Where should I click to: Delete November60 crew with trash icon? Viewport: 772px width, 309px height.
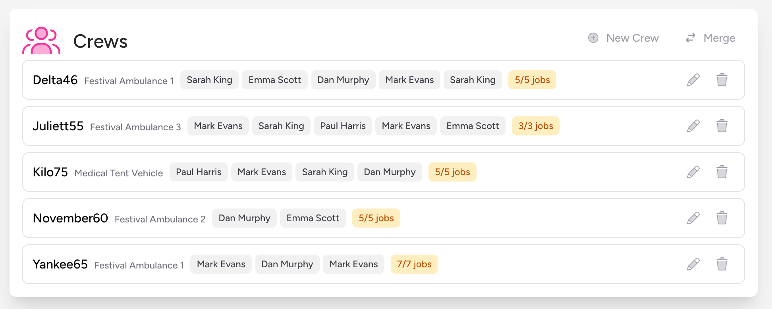722,218
